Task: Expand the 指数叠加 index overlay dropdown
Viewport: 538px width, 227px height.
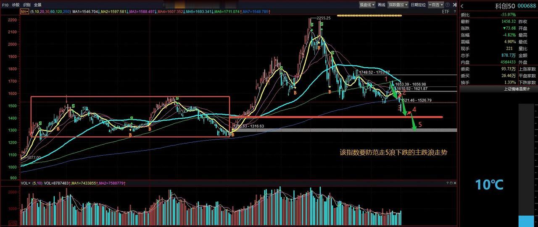Action: (398, 5)
